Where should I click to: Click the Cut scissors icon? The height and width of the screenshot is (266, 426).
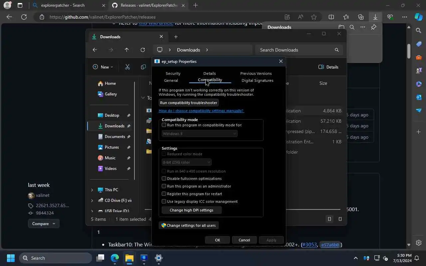[x=127, y=67]
